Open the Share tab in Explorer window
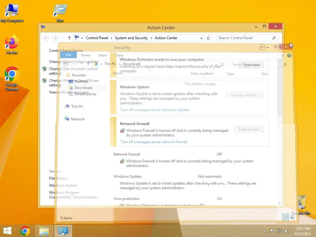This screenshot has width=316, height=237. point(102,55)
